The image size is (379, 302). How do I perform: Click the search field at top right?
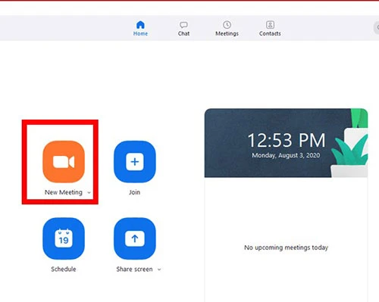click(x=377, y=27)
